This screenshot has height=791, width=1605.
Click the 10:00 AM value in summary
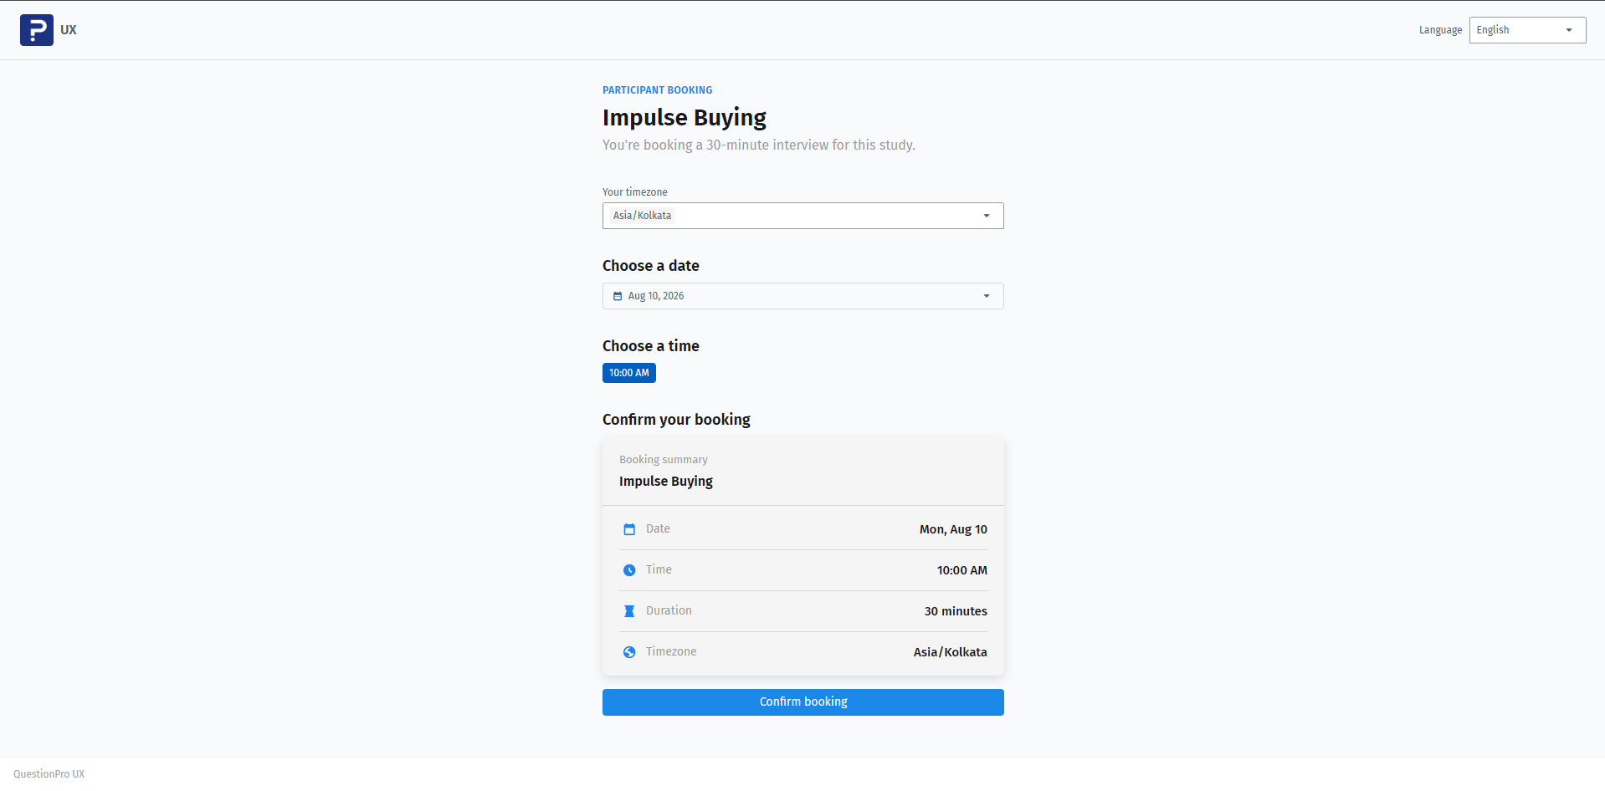click(962, 570)
